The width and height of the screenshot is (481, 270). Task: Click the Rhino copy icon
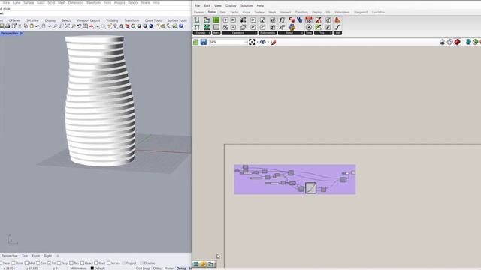point(26,26)
